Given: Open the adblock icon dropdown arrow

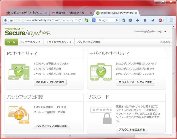Looking at the screenshot, I should pos(163,20).
